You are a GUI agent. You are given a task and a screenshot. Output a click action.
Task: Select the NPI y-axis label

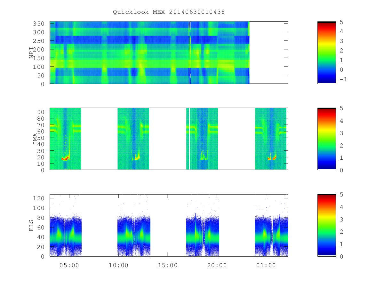[x=31, y=53]
